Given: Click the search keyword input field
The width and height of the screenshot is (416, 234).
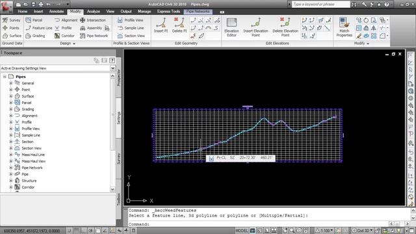Looking at the screenshot, I should click(320, 5).
